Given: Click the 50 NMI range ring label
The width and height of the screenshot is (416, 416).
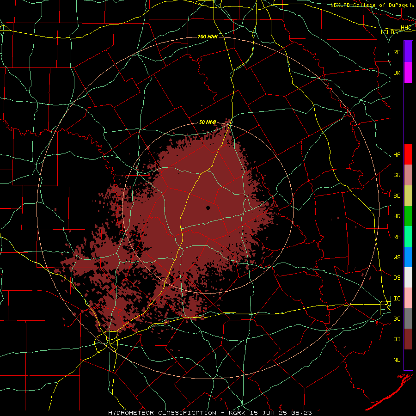Looking at the screenshot, I should (208, 122).
